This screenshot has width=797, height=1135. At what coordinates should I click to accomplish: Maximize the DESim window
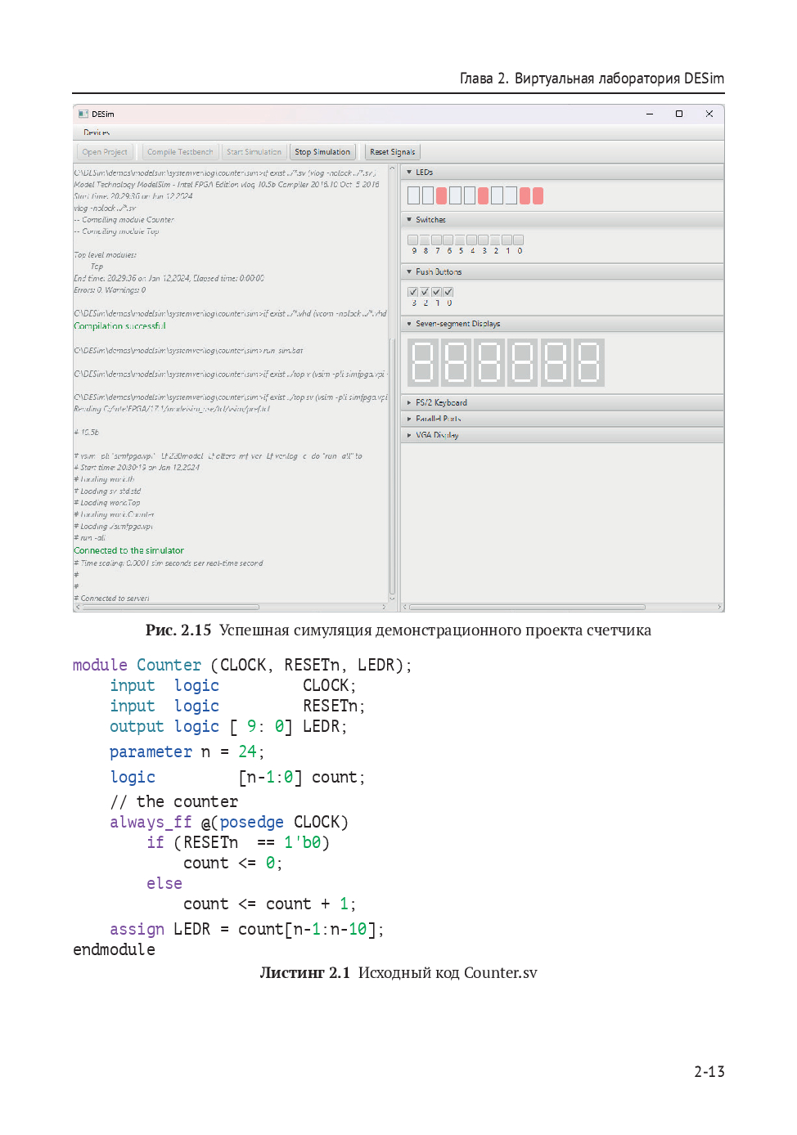click(x=678, y=114)
